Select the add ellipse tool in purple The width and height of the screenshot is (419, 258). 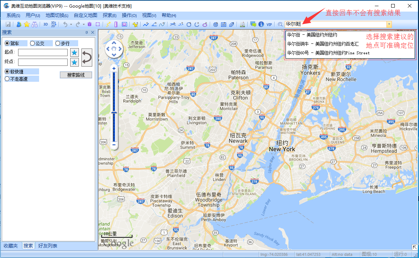pos(205,24)
